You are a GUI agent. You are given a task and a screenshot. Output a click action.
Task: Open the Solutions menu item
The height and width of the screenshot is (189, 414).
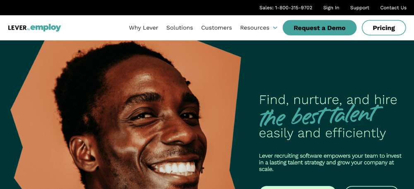(x=180, y=28)
